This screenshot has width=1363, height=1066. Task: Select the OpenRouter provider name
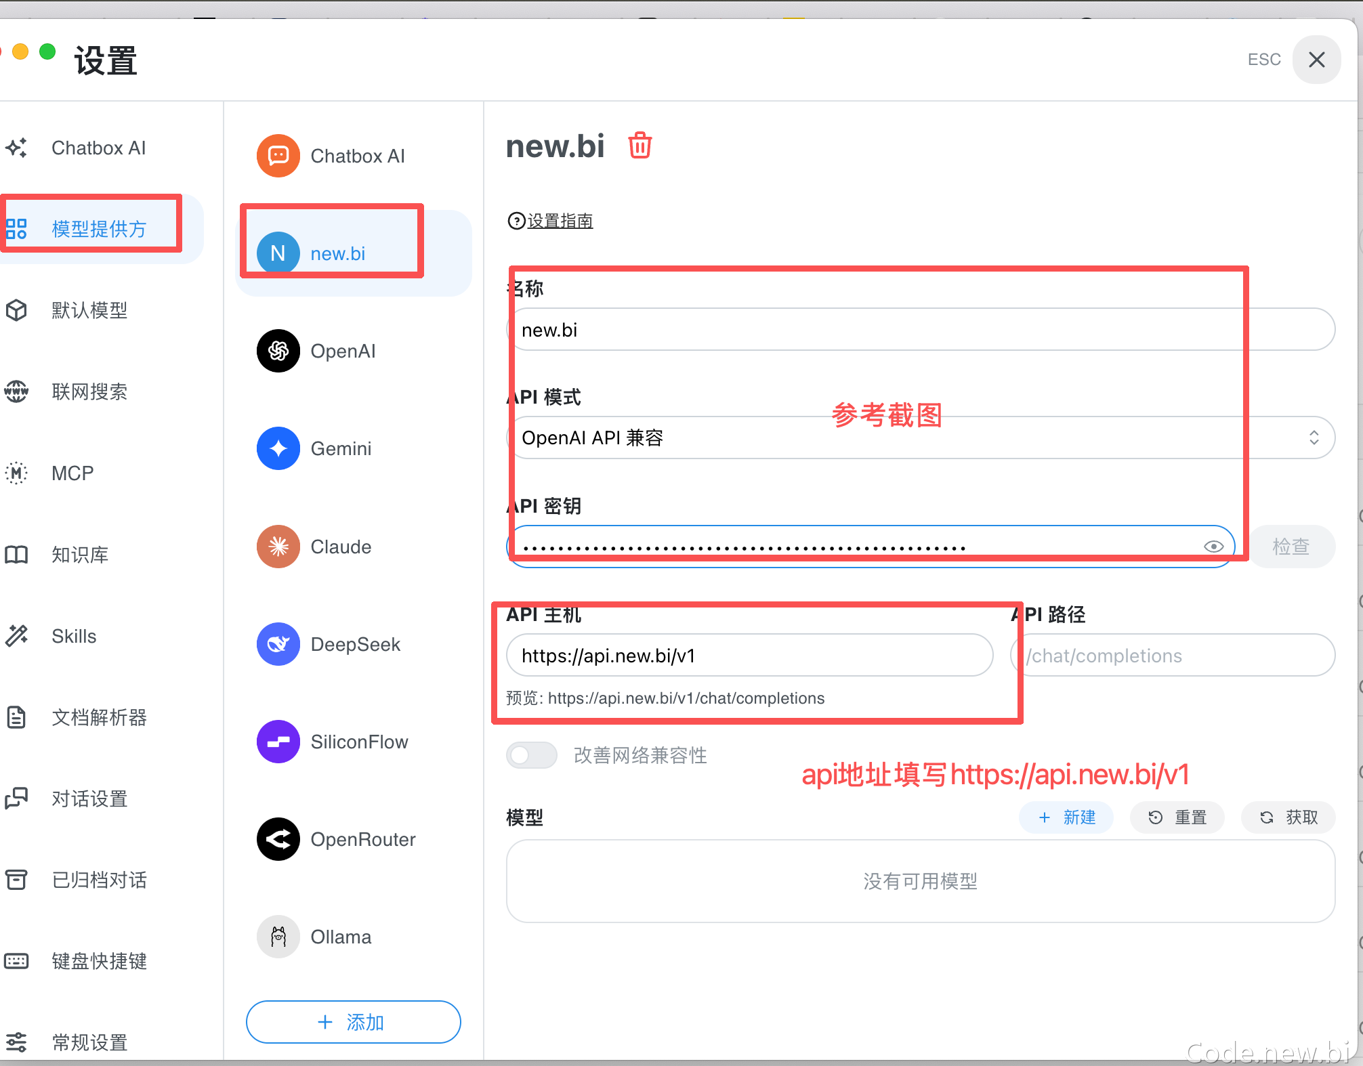[363, 839]
